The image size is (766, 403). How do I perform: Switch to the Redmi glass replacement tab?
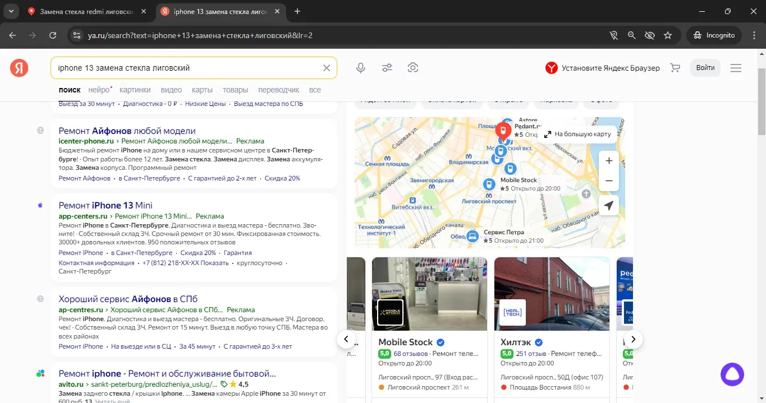tap(87, 11)
